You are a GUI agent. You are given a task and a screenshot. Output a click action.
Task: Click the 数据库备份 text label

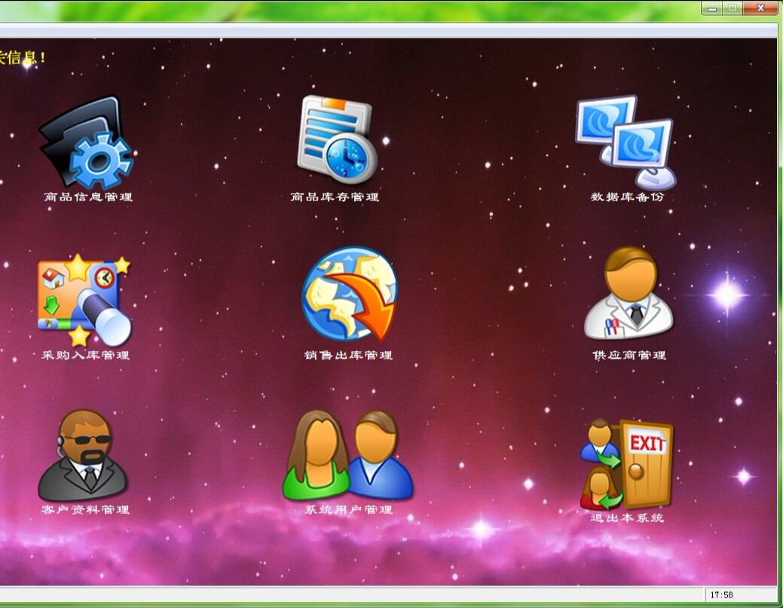(x=627, y=197)
